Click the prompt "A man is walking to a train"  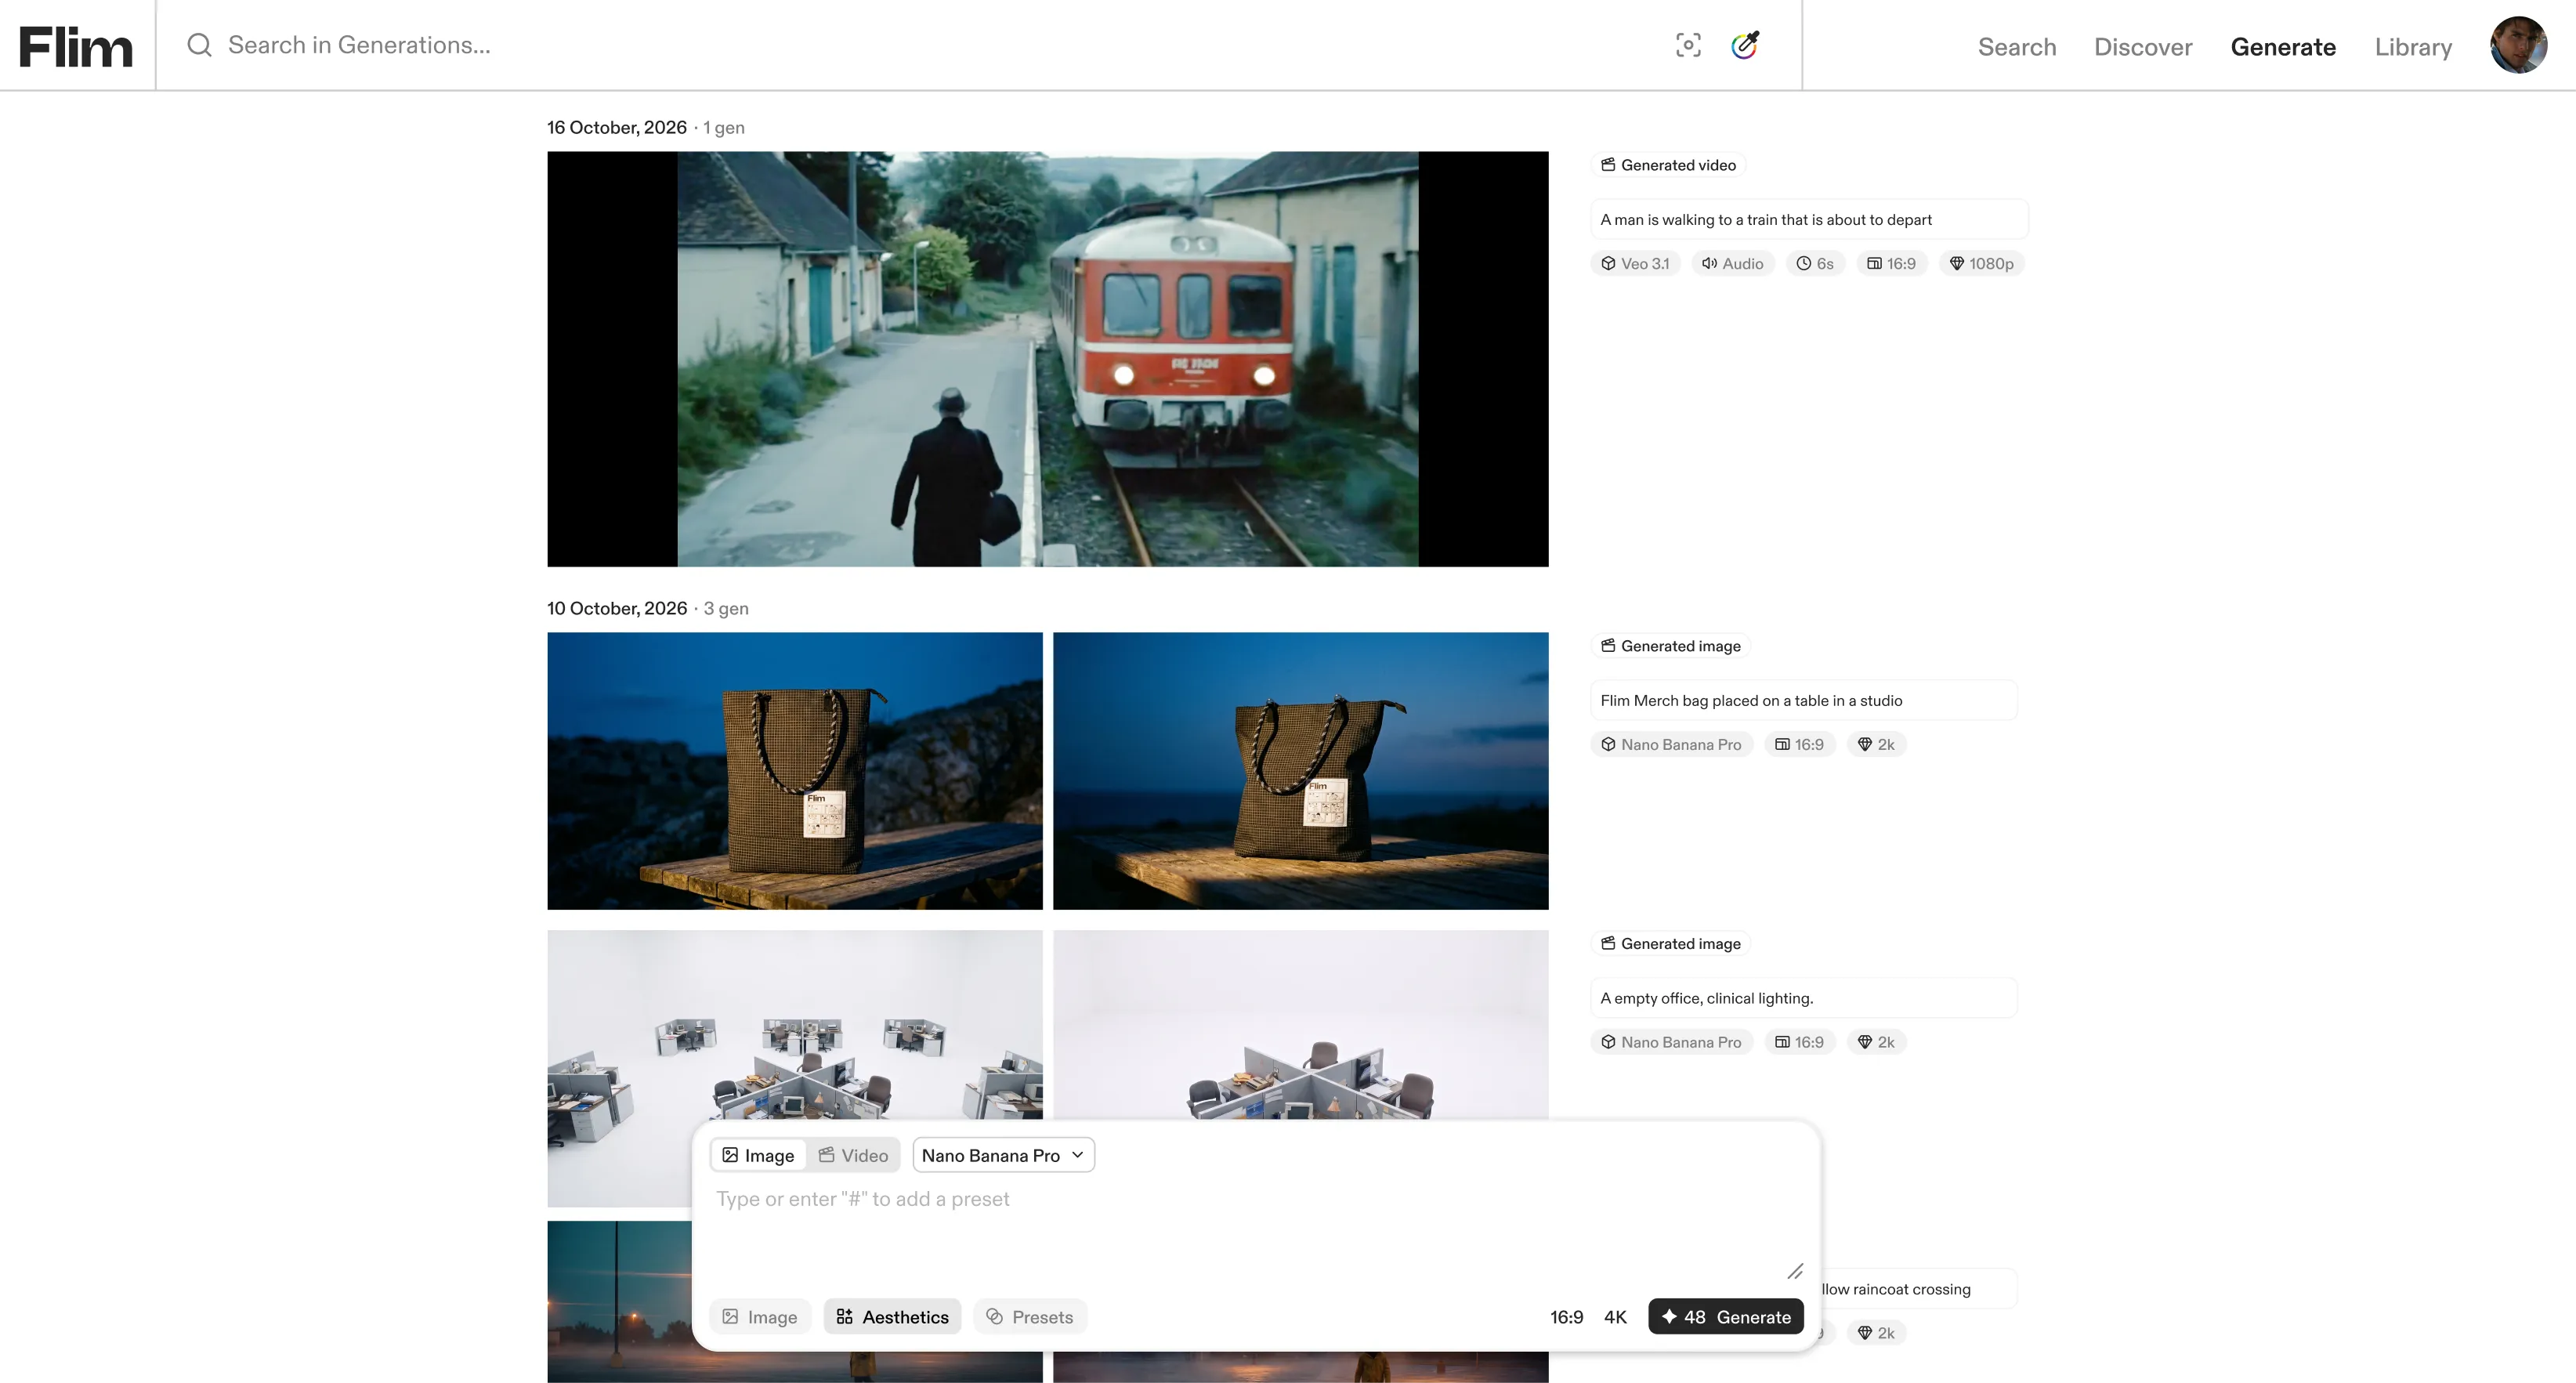[1808, 220]
